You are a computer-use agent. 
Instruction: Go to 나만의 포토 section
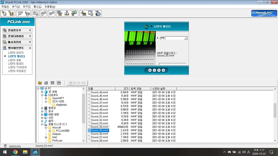[14, 60]
